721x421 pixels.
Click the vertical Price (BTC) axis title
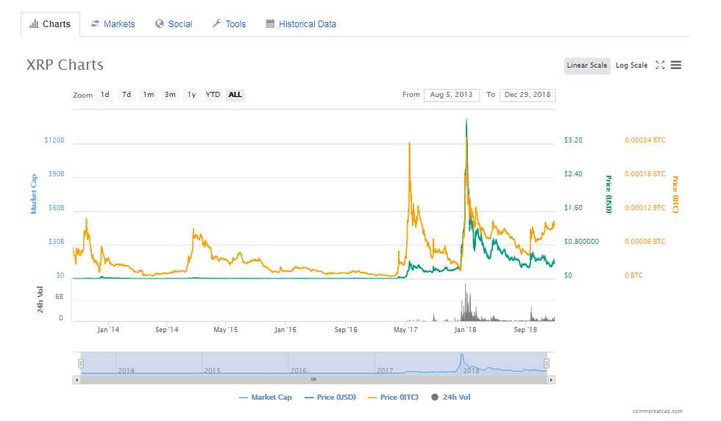point(675,194)
